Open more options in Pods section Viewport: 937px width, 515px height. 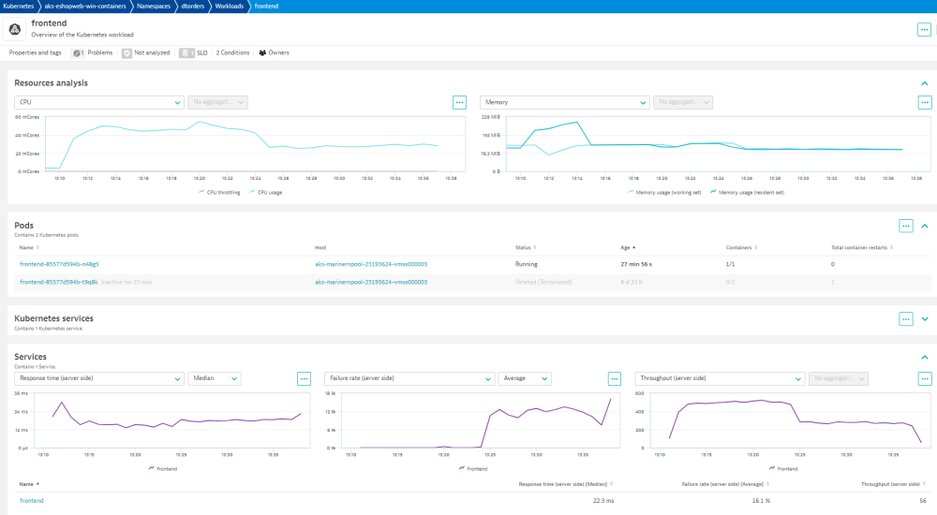point(905,226)
